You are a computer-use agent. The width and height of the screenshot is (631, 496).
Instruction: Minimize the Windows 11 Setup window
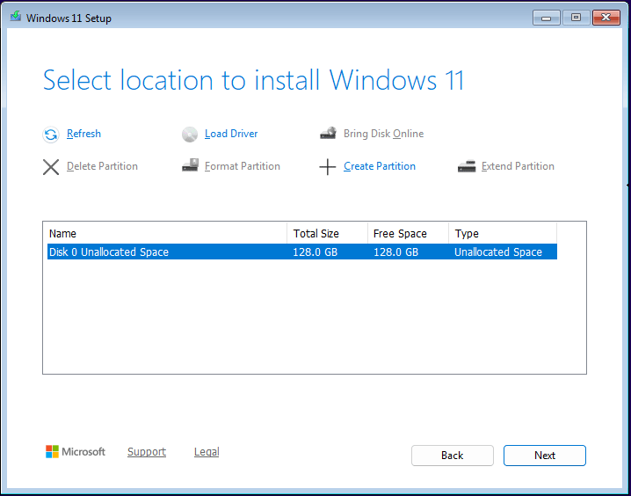tap(547, 18)
